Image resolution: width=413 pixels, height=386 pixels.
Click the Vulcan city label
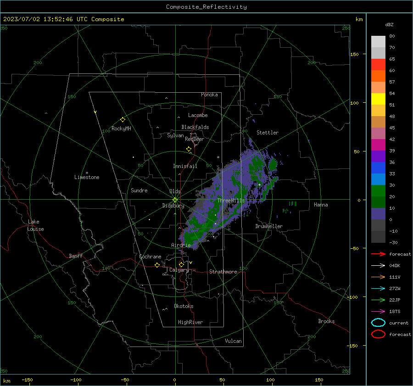(233, 341)
